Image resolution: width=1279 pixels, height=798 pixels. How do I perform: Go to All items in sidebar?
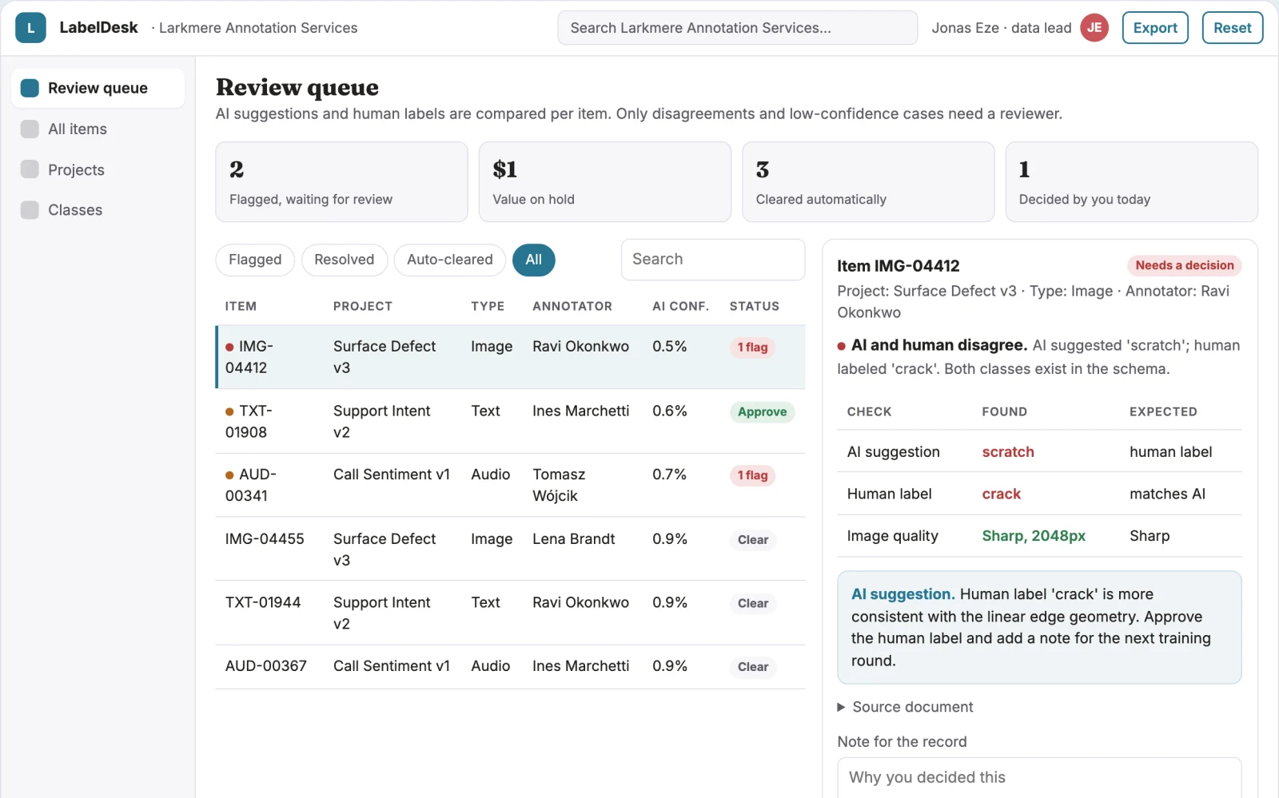[98, 129]
